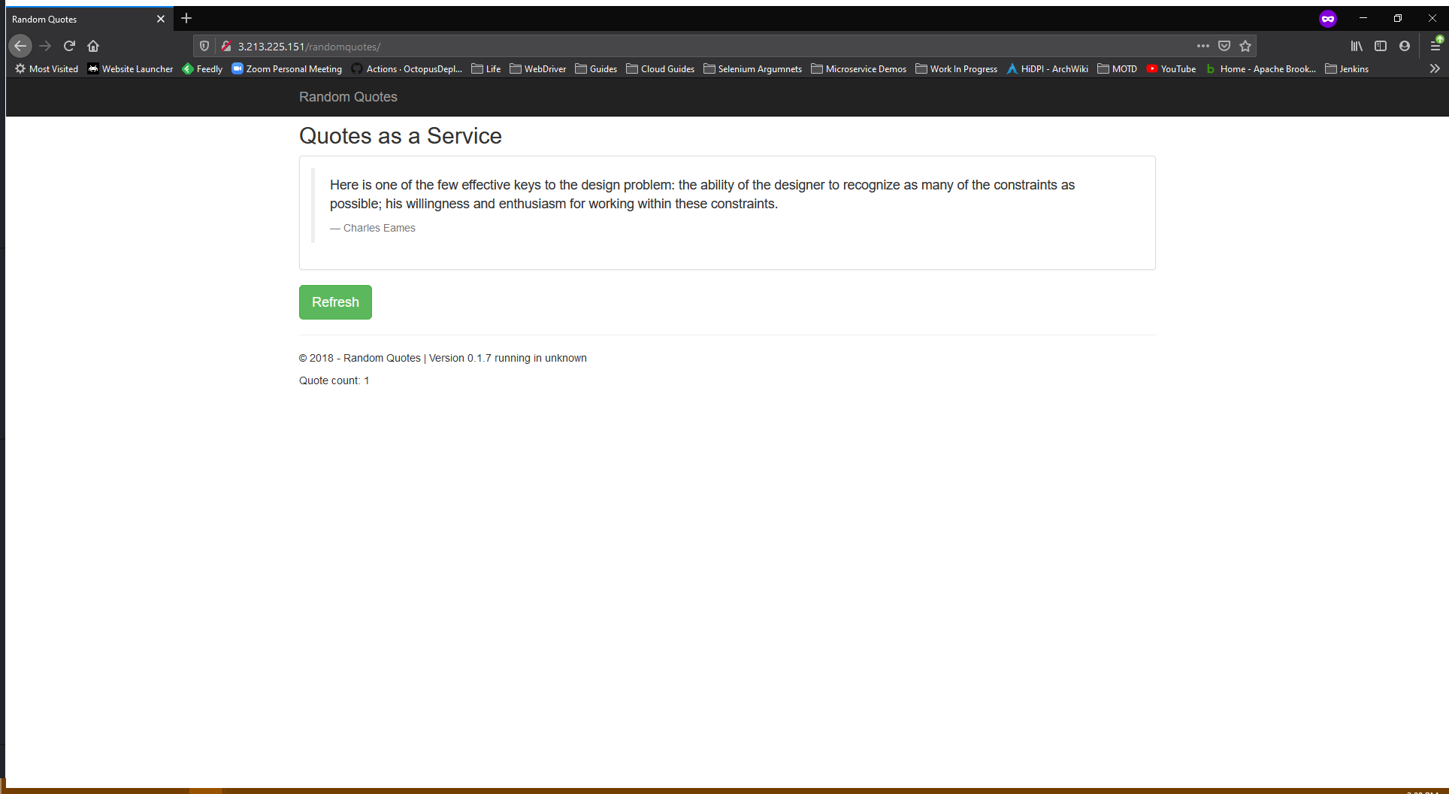Open the Cloud Guides bookmark folder
Image resolution: width=1449 pixels, height=794 pixels.
point(660,68)
